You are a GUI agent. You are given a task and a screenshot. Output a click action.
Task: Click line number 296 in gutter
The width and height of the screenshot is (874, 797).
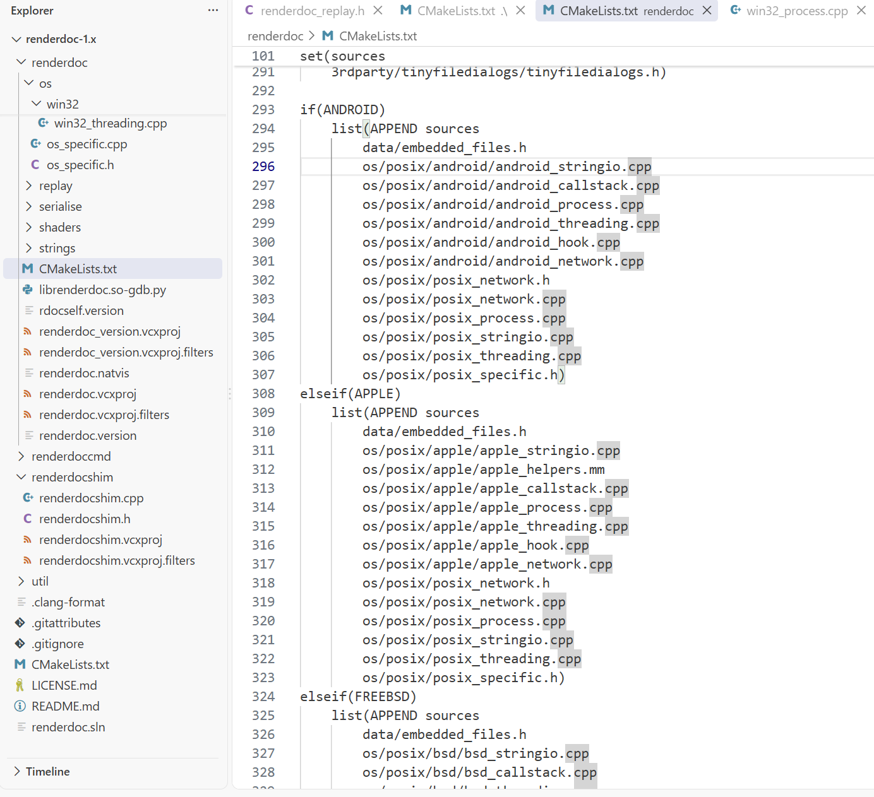(263, 167)
